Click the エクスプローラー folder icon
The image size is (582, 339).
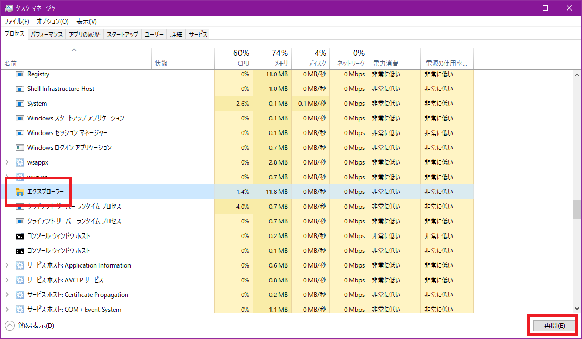(19, 192)
